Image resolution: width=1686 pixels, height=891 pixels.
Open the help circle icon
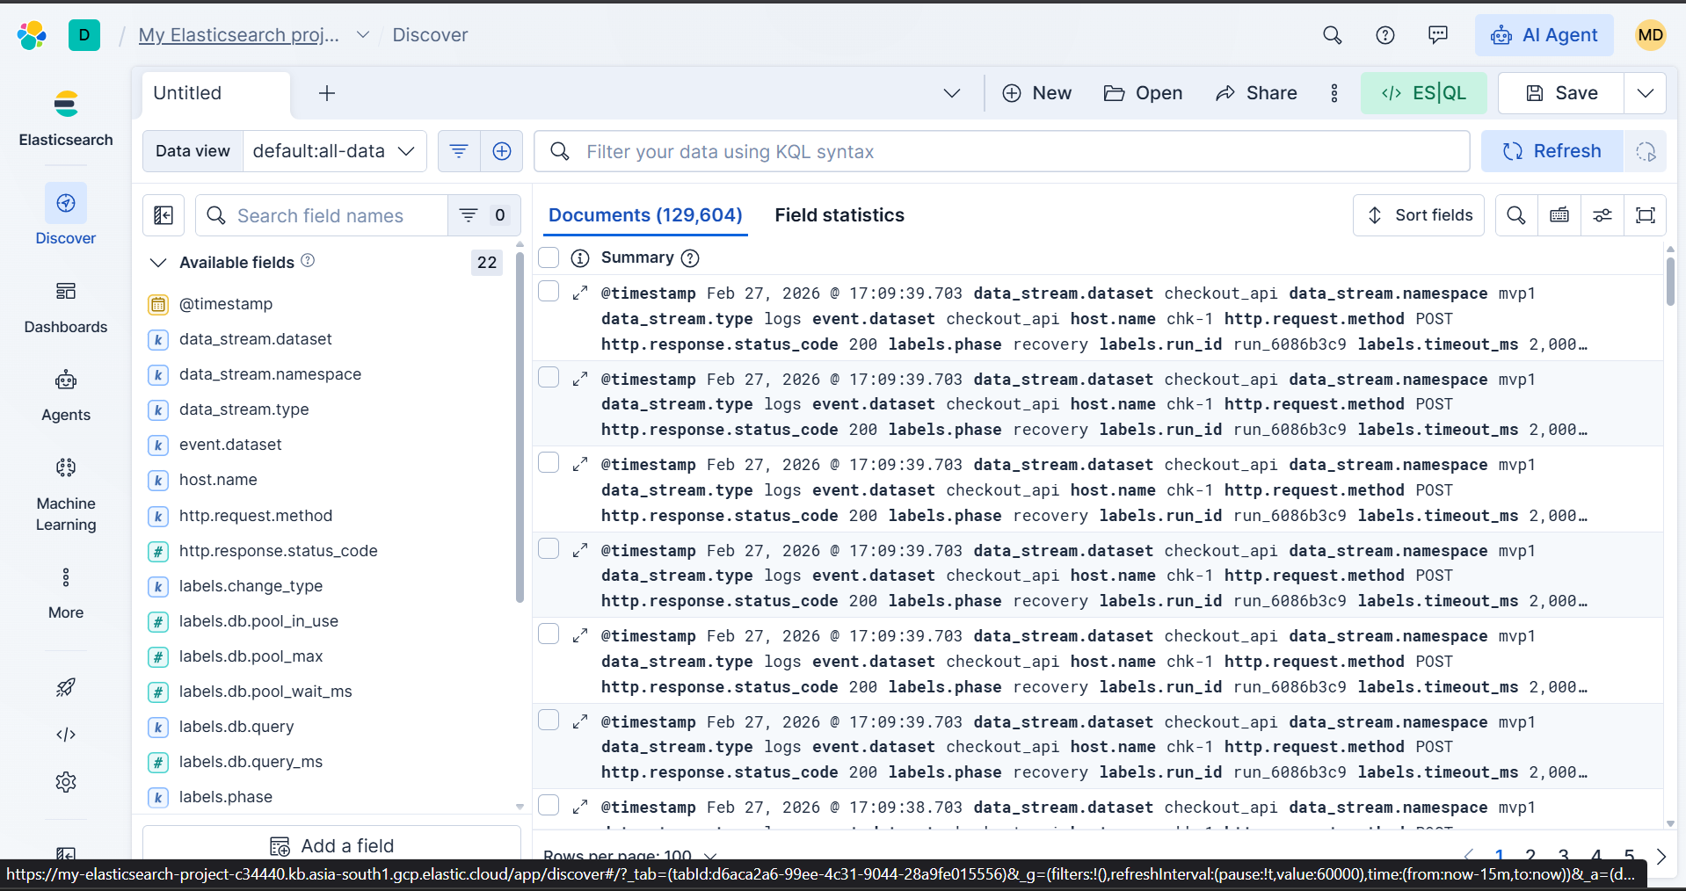point(1385,35)
